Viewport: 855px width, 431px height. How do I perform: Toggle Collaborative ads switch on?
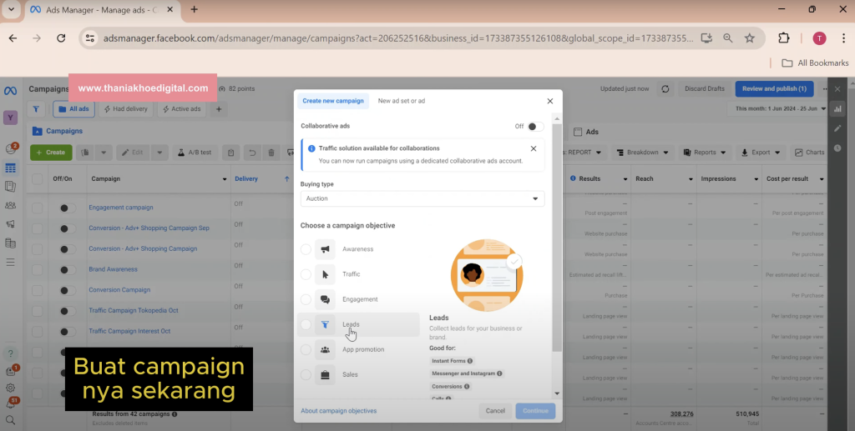(x=535, y=127)
